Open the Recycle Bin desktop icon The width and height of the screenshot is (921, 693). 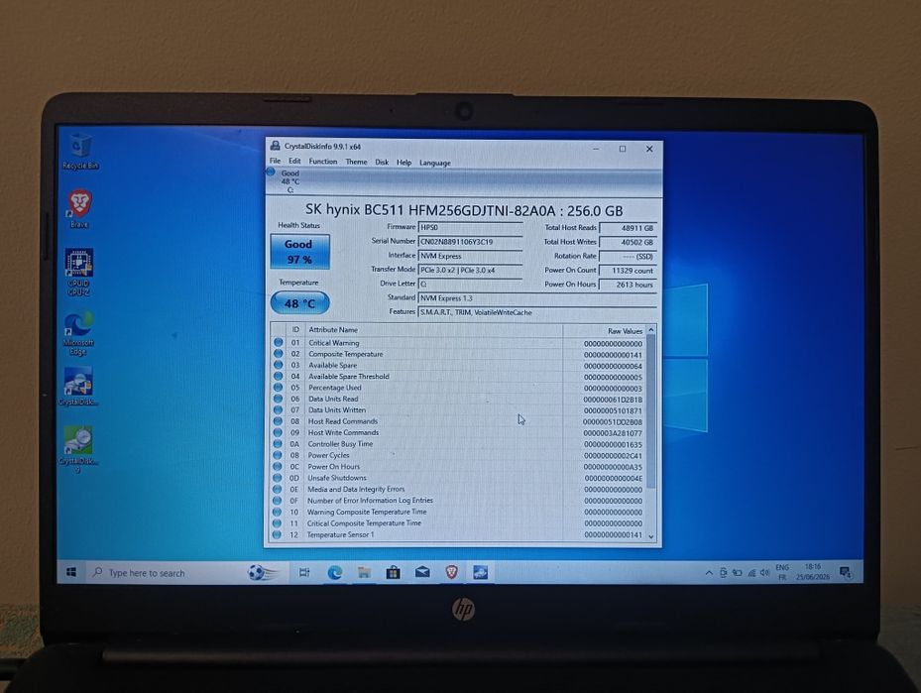[80, 152]
